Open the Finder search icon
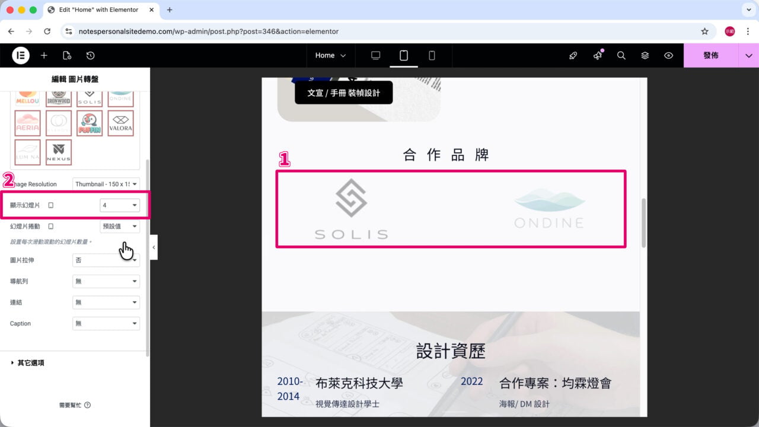759x427 pixels. pos(621,55)
